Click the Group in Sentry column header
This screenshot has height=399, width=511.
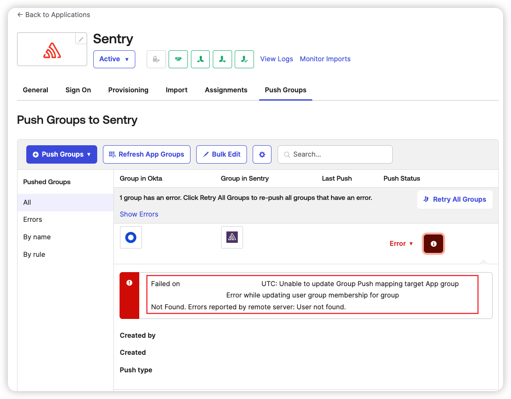click(x=245, y=178)
